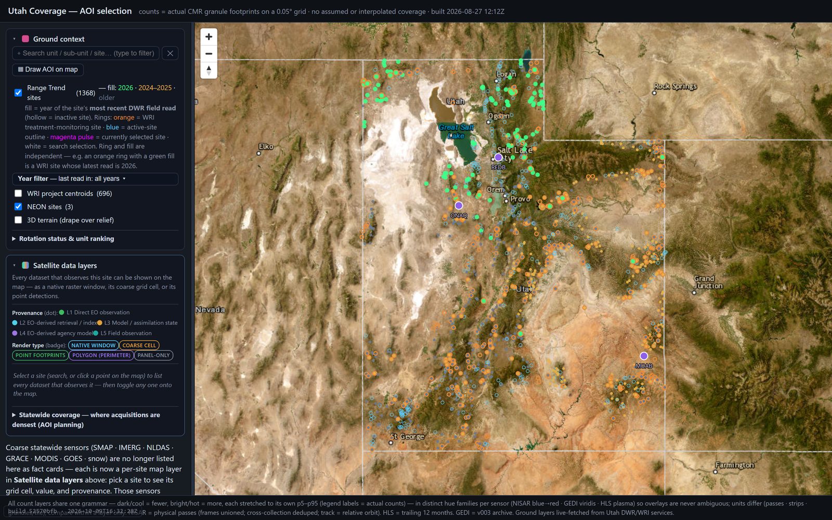Focus the search unit / sub-unit / site field
The width and height of the screenshot is (832, 520).
point(86,53)
